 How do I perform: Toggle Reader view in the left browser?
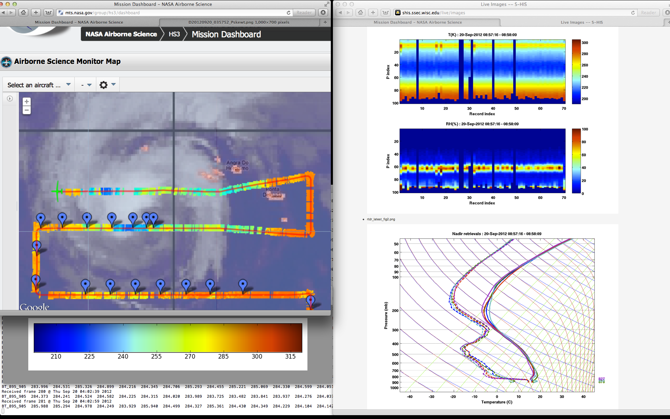pos(304,13)
